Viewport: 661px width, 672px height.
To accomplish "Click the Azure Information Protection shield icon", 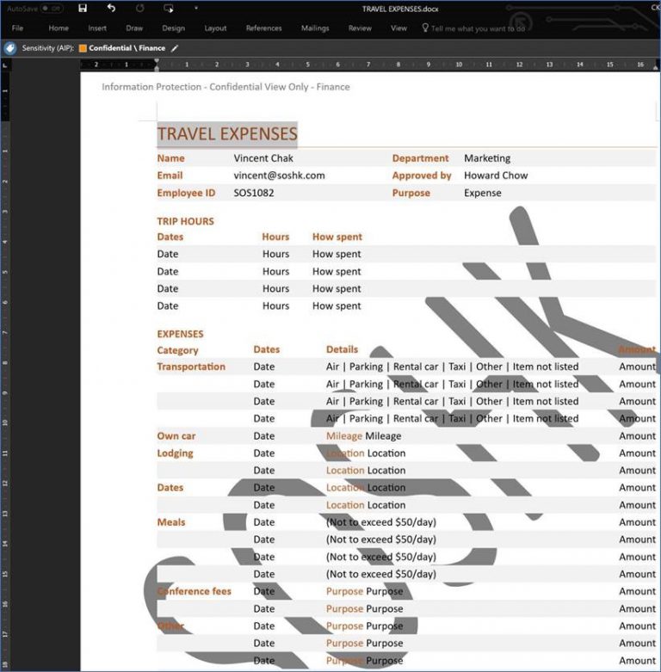I will click(10, 48).
